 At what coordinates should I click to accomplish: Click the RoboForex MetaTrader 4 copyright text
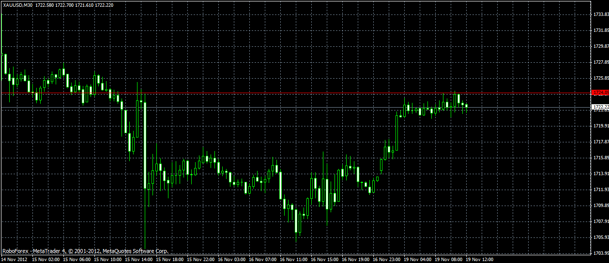(x=85, y=251)
